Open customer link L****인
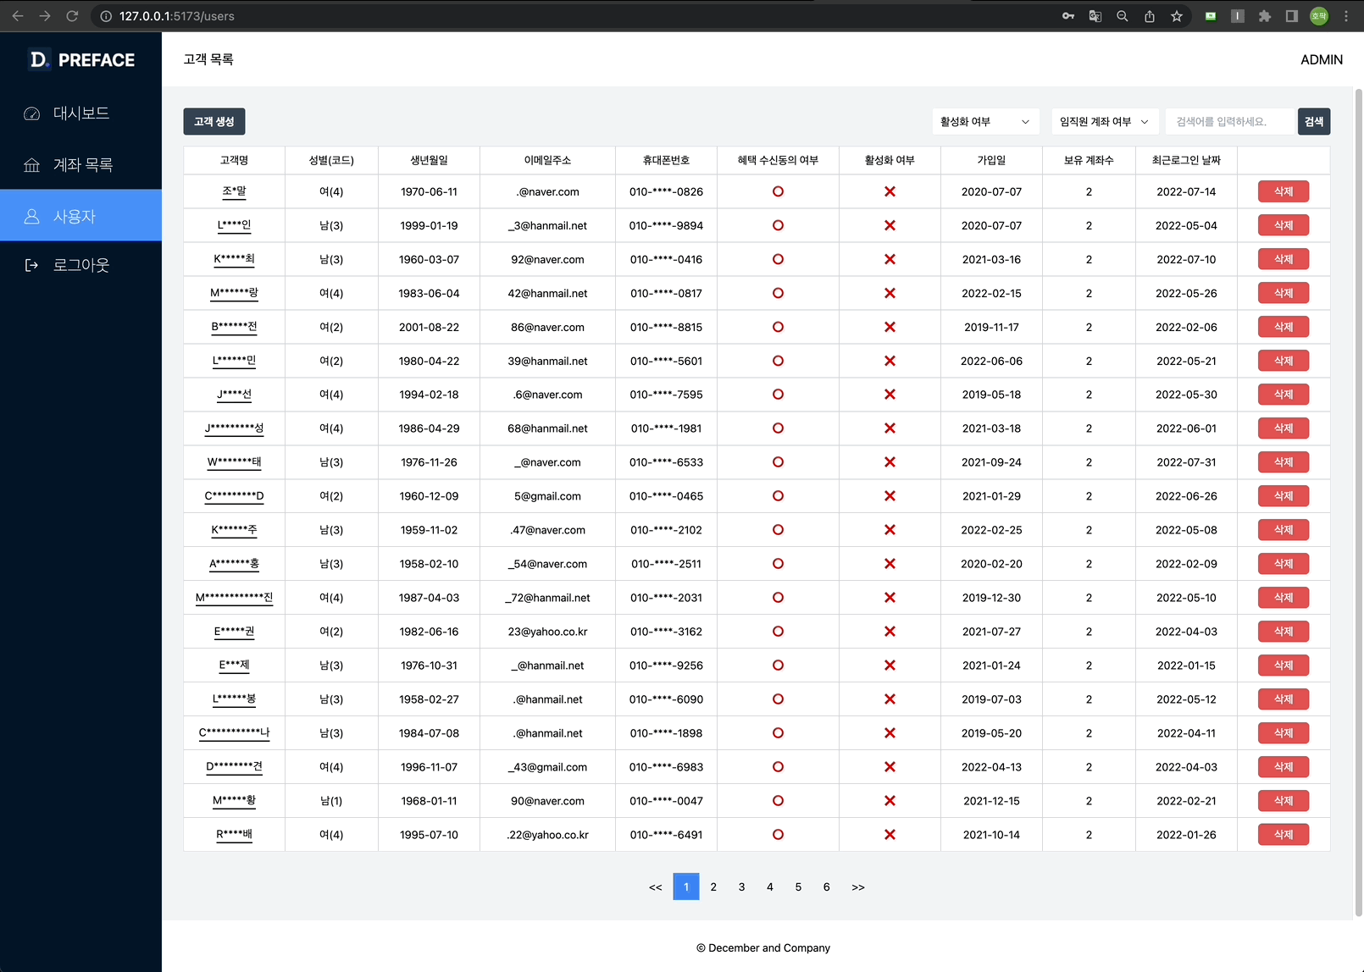1364x972 pixels. tap(235, 225)
